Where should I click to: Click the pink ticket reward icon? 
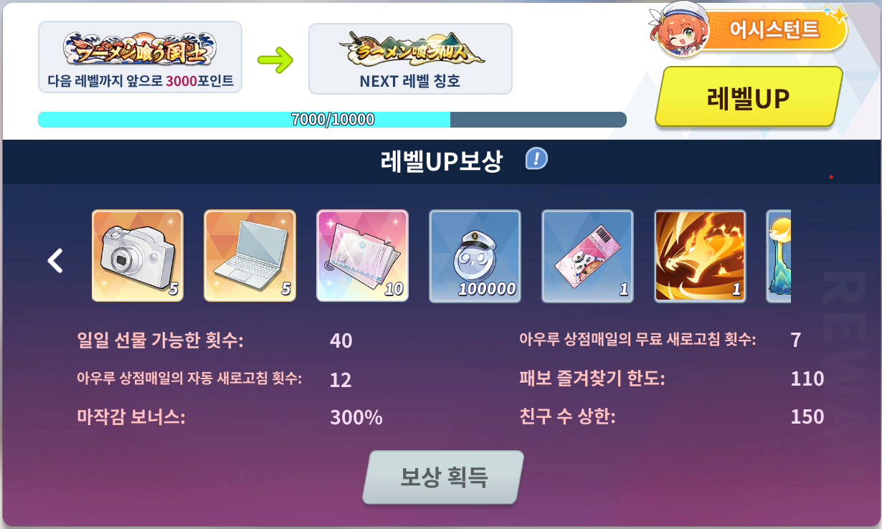pyautogui.click(x=587, y=255)
